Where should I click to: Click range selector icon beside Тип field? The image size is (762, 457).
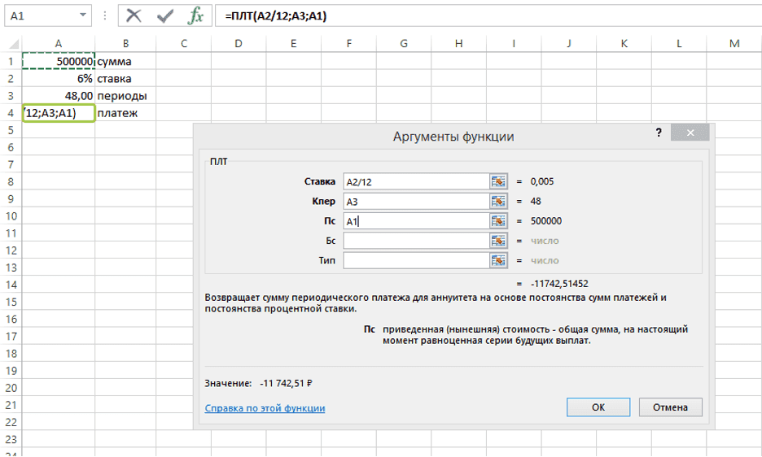tap(498, 260)
